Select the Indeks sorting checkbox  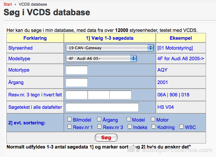[130, 127]
